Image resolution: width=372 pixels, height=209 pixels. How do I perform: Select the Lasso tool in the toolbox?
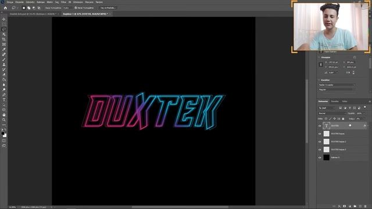(x=4, y=30)
